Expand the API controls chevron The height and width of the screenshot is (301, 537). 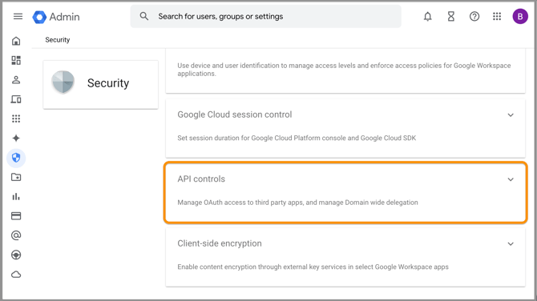[x=511, y=179]
